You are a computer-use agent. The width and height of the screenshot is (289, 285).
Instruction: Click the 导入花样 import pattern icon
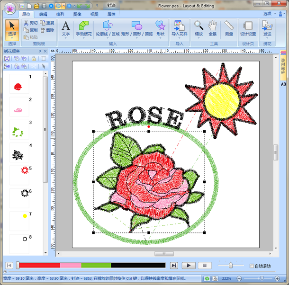[180, 26]
